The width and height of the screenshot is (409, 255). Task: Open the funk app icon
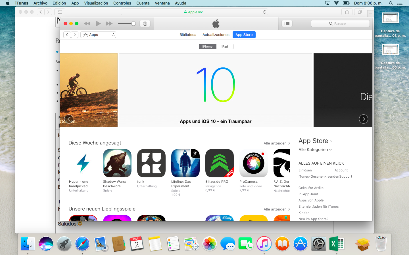pyautogui.click(x=151, y=163)
